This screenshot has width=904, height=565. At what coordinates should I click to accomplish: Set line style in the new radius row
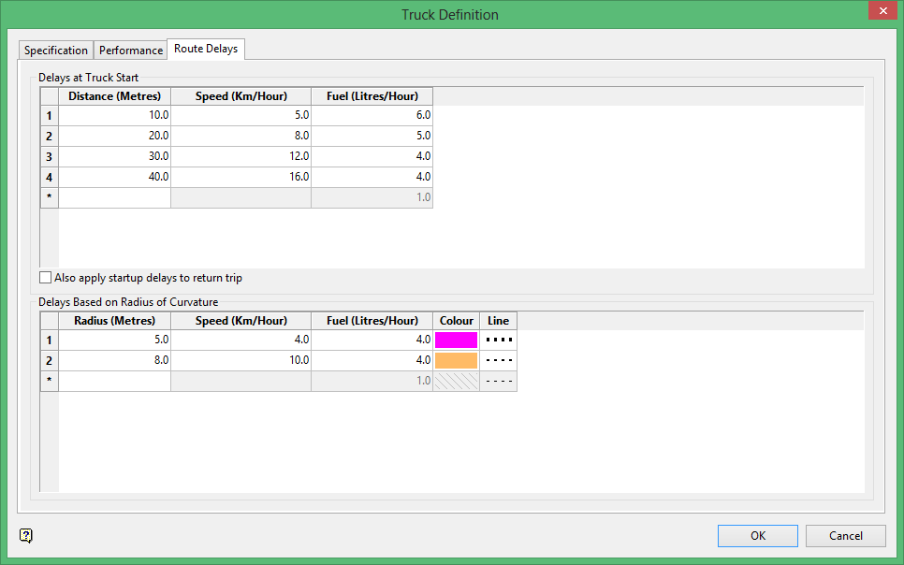(x=499, y=382)
